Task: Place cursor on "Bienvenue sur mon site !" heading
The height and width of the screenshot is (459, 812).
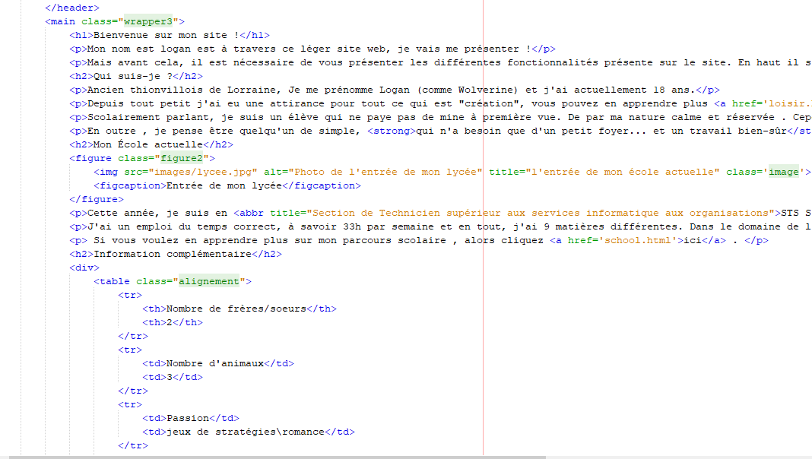Action: point(166,35)
